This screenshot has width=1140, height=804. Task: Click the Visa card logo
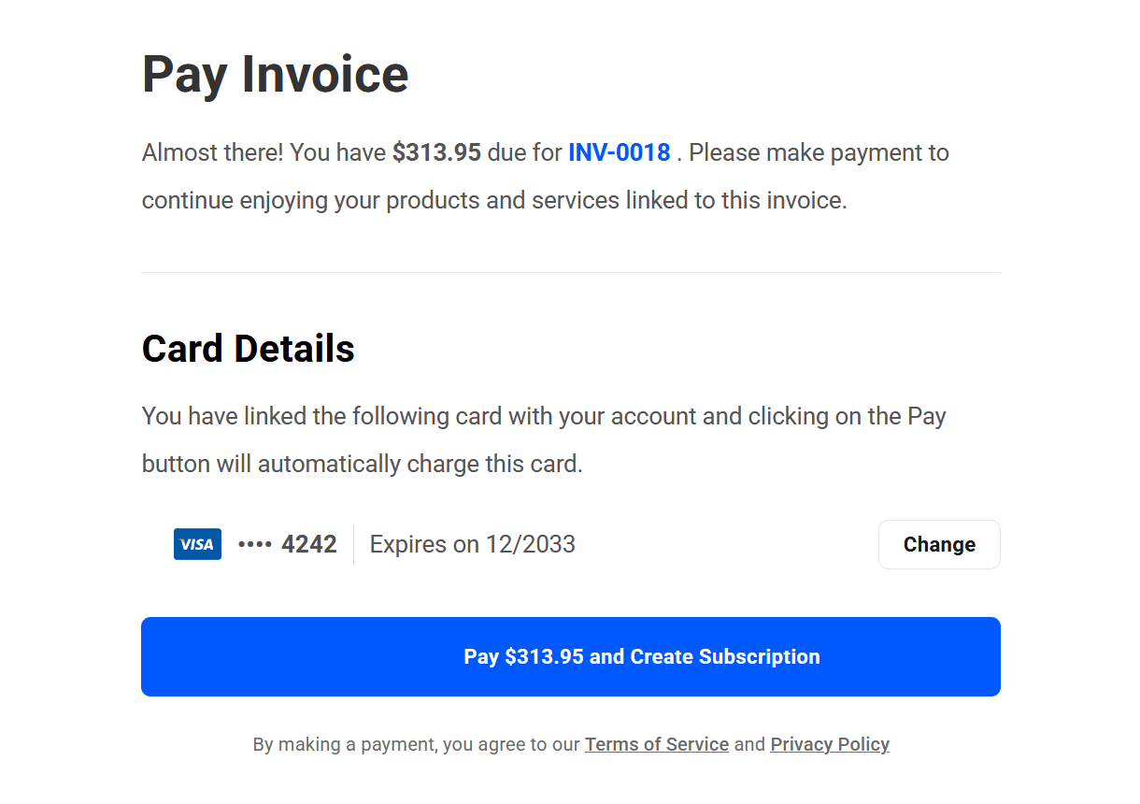pyautogui.click(x=197, y=544)
